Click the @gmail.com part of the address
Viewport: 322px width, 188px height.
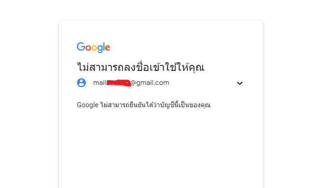150,83
